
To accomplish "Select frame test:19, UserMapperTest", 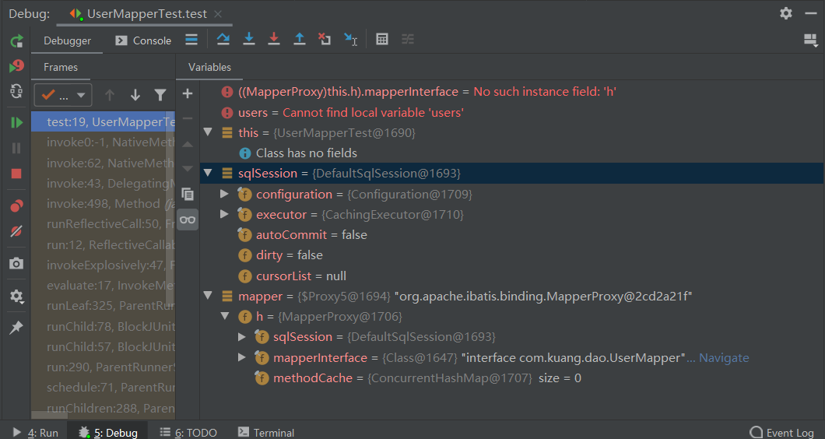I will [x=103, y=122].
